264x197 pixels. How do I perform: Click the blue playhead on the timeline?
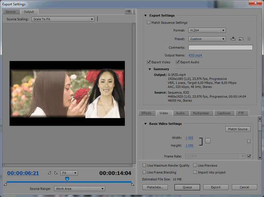(x=67, y=179)
